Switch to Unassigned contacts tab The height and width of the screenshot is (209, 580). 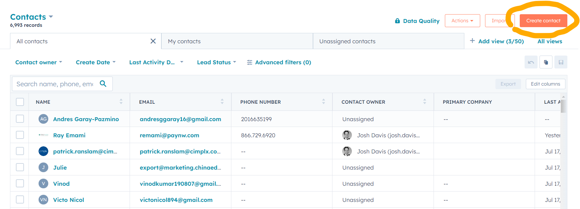click(x=347, y=41)
